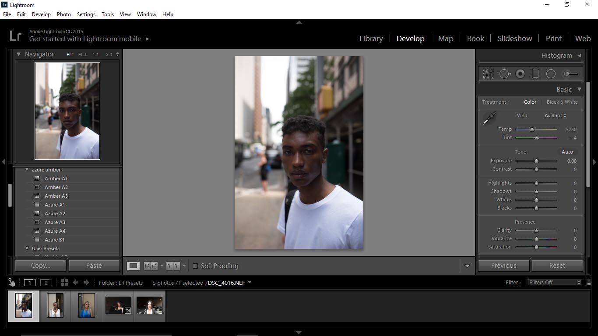Click the Amber A1 preset icon
This screenshot has width=598, height=336.
37,178
